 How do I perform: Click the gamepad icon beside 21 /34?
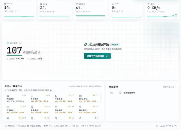coord(32,118)
